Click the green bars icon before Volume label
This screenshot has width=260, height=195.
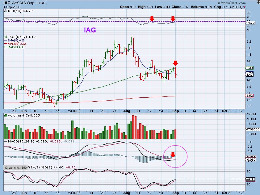tap(6, 115)
